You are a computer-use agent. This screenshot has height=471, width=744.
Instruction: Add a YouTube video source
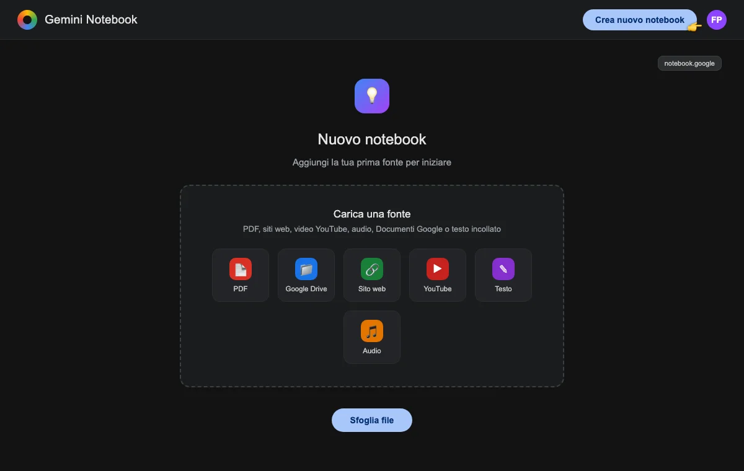(x=438, y=275)
